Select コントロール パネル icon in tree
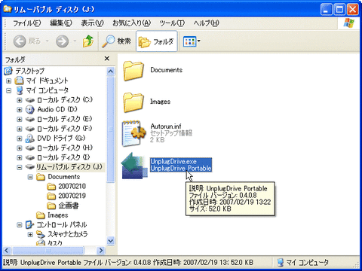Image resolution: width=362 pixels, height=271 pixels. pos(29,224)
